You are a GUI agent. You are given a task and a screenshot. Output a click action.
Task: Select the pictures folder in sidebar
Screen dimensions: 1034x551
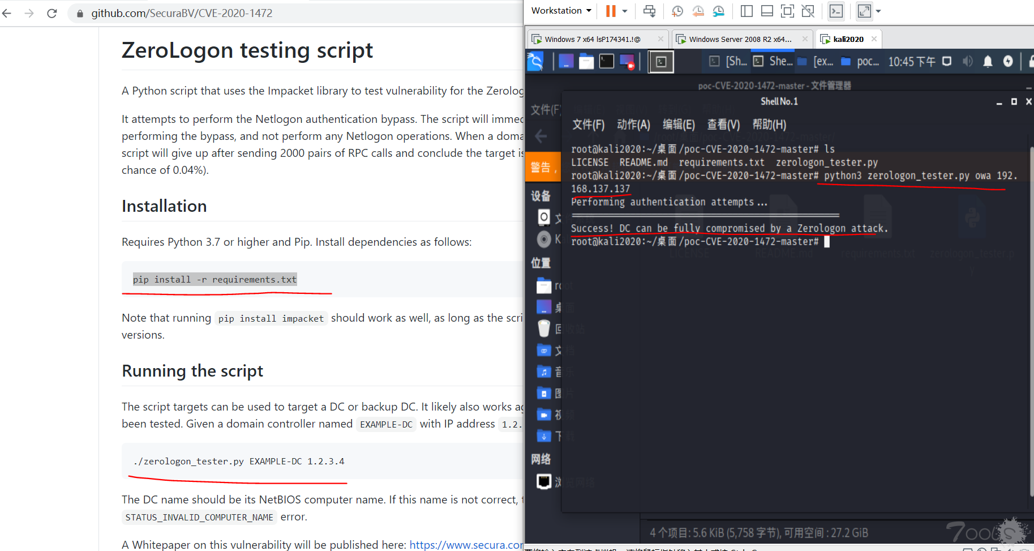(544, 393)
